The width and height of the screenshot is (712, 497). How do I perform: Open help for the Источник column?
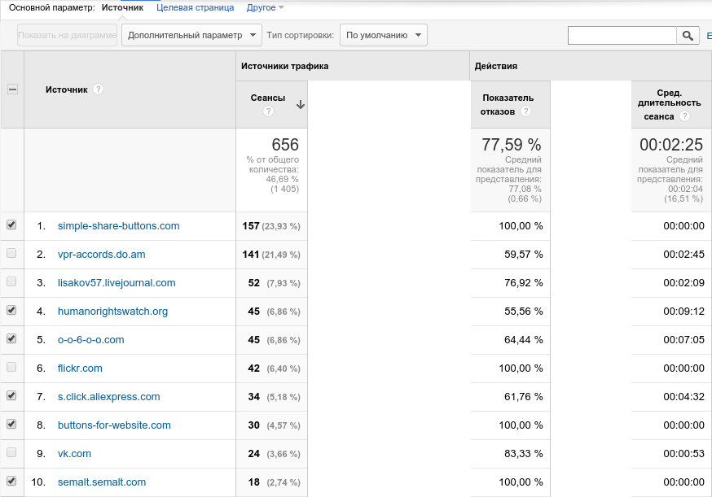tap(98, 89)
